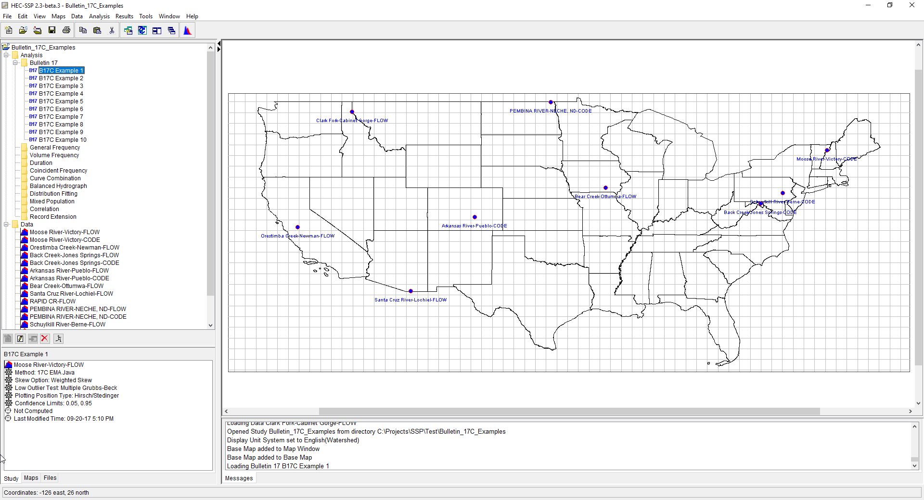This screenshot has width=924, height=500.
Task: Click the new data table toolbar icon
Action: [128, 30]
